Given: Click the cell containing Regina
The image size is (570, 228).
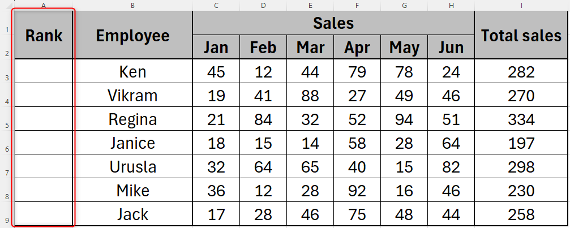Looking at the screenshot, I should 132,120.
